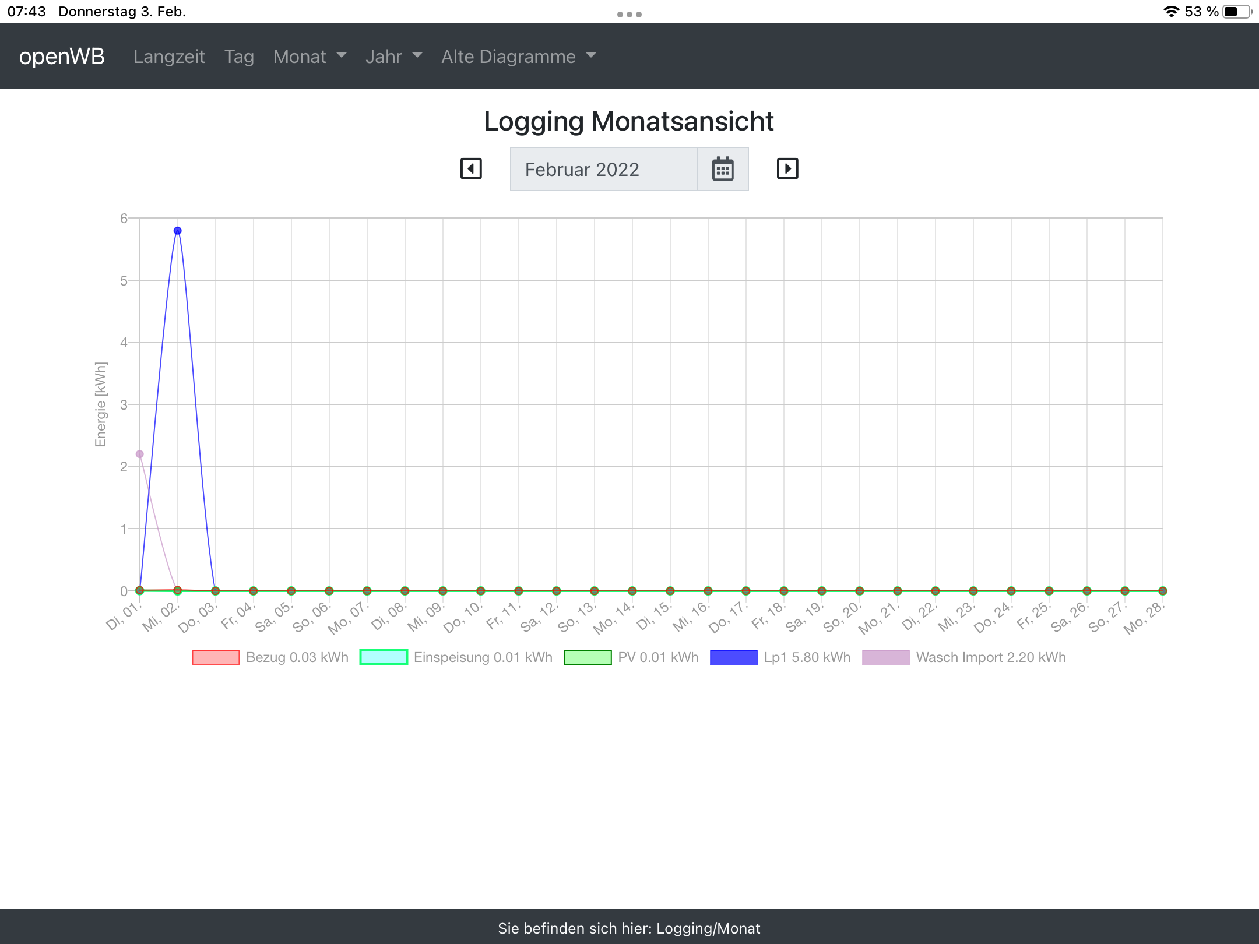Open the Alte Diagramme dropdown
Viewport: 1259px width, 944px height.
pos(518,57)
